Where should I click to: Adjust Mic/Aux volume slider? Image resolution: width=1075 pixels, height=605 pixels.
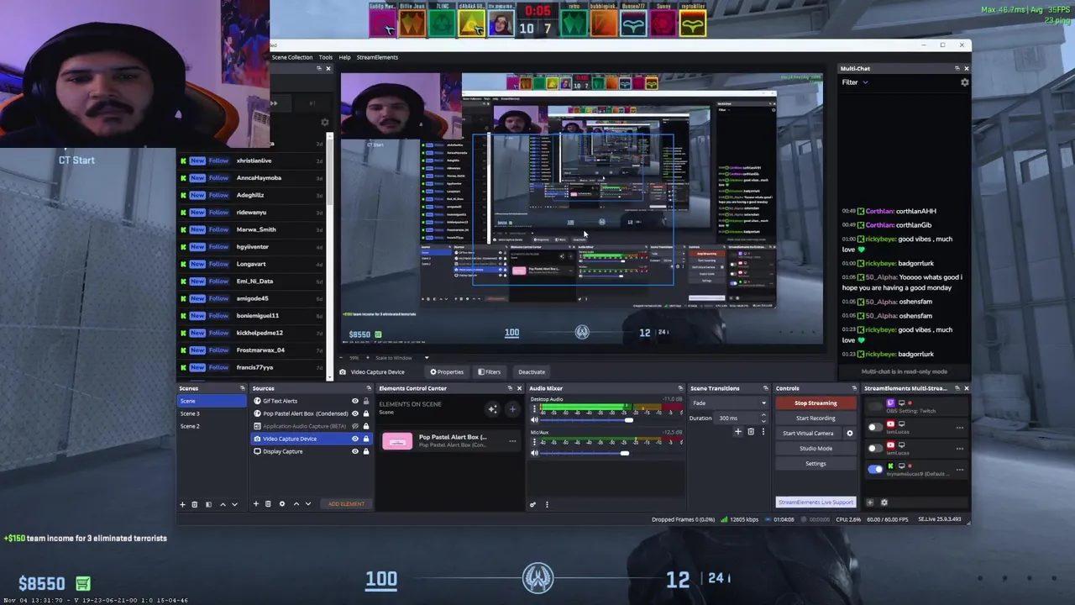[x=611, y=453]
